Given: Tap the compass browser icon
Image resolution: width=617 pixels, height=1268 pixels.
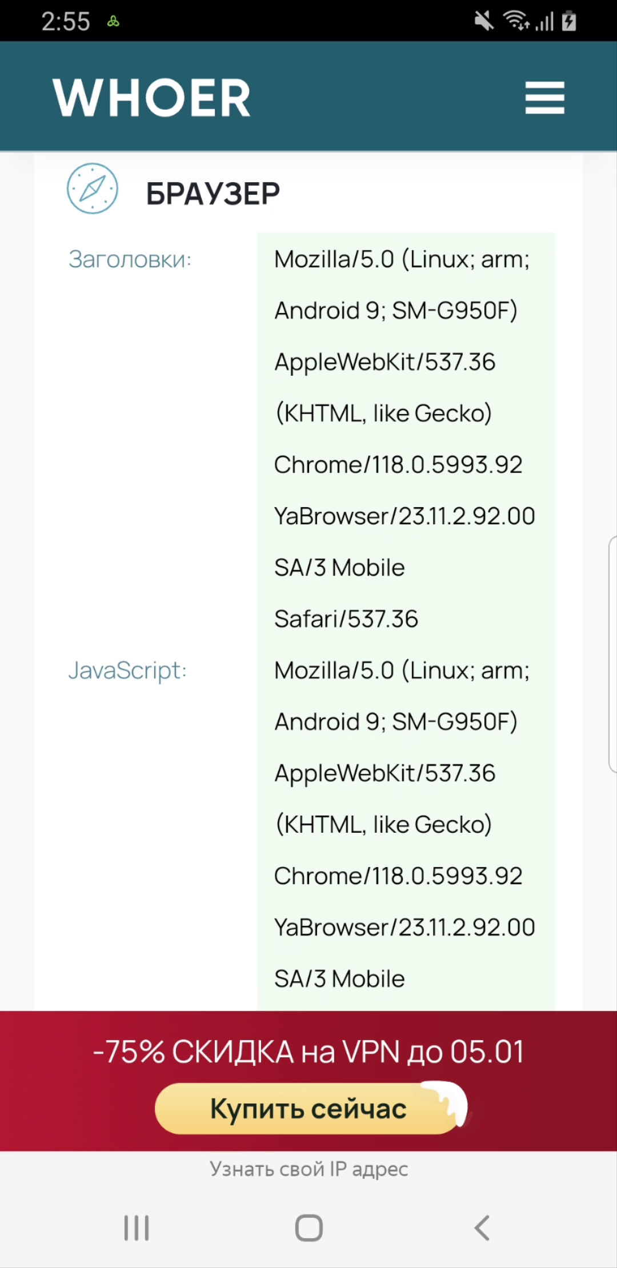Looking at the screenshot, I should pyautogui.click(x=93, y=188).
